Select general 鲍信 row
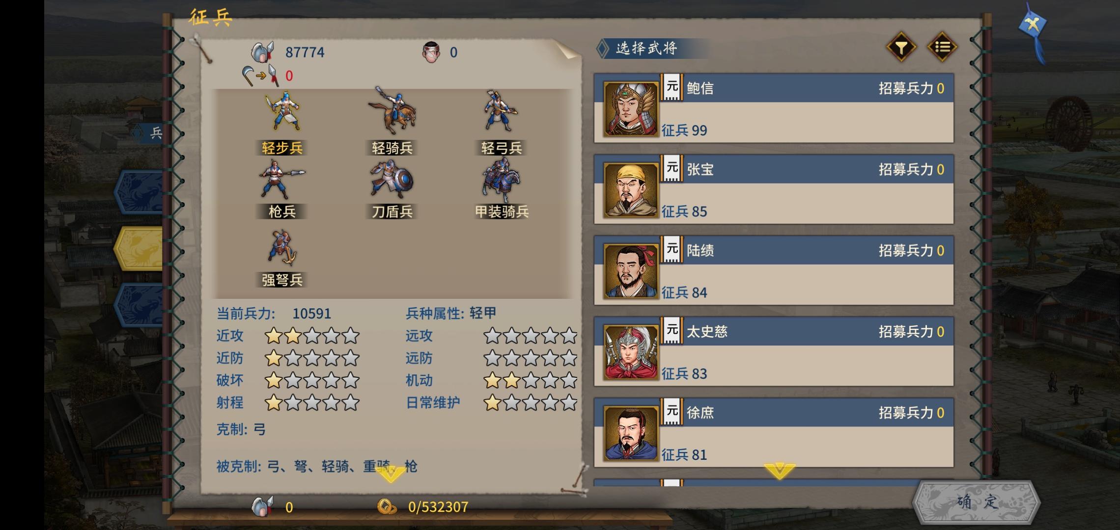 click(x=774, y=108)
